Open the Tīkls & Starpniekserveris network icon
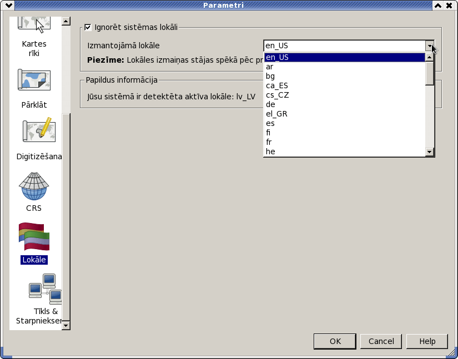The width and height of the screenshot is (458, 359). point(46,289)
